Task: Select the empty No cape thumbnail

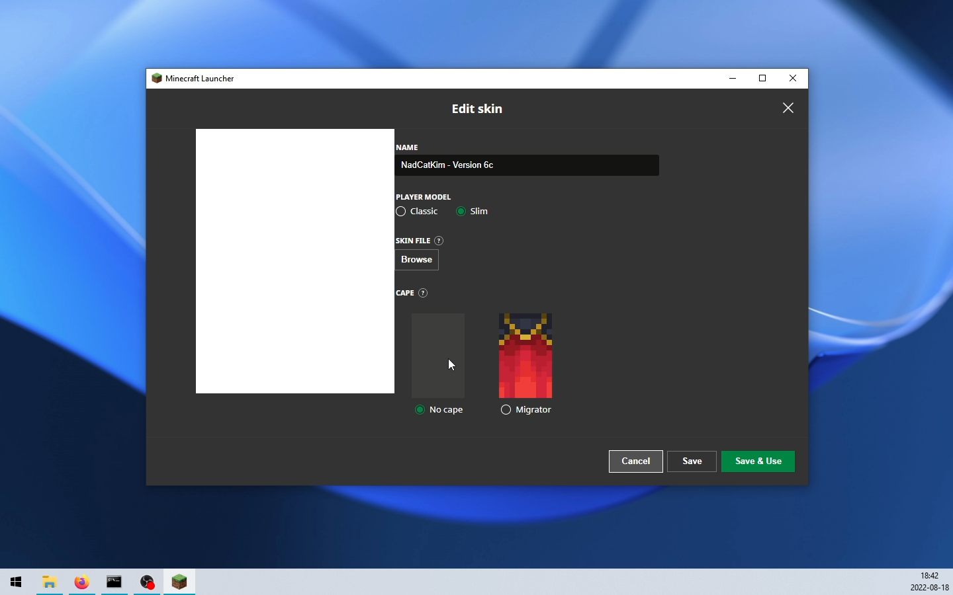Action: [438, 356]
